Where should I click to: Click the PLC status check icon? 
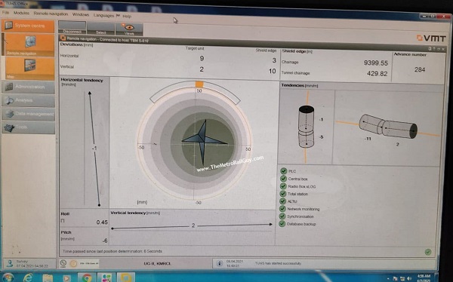(x=284, y=171)
